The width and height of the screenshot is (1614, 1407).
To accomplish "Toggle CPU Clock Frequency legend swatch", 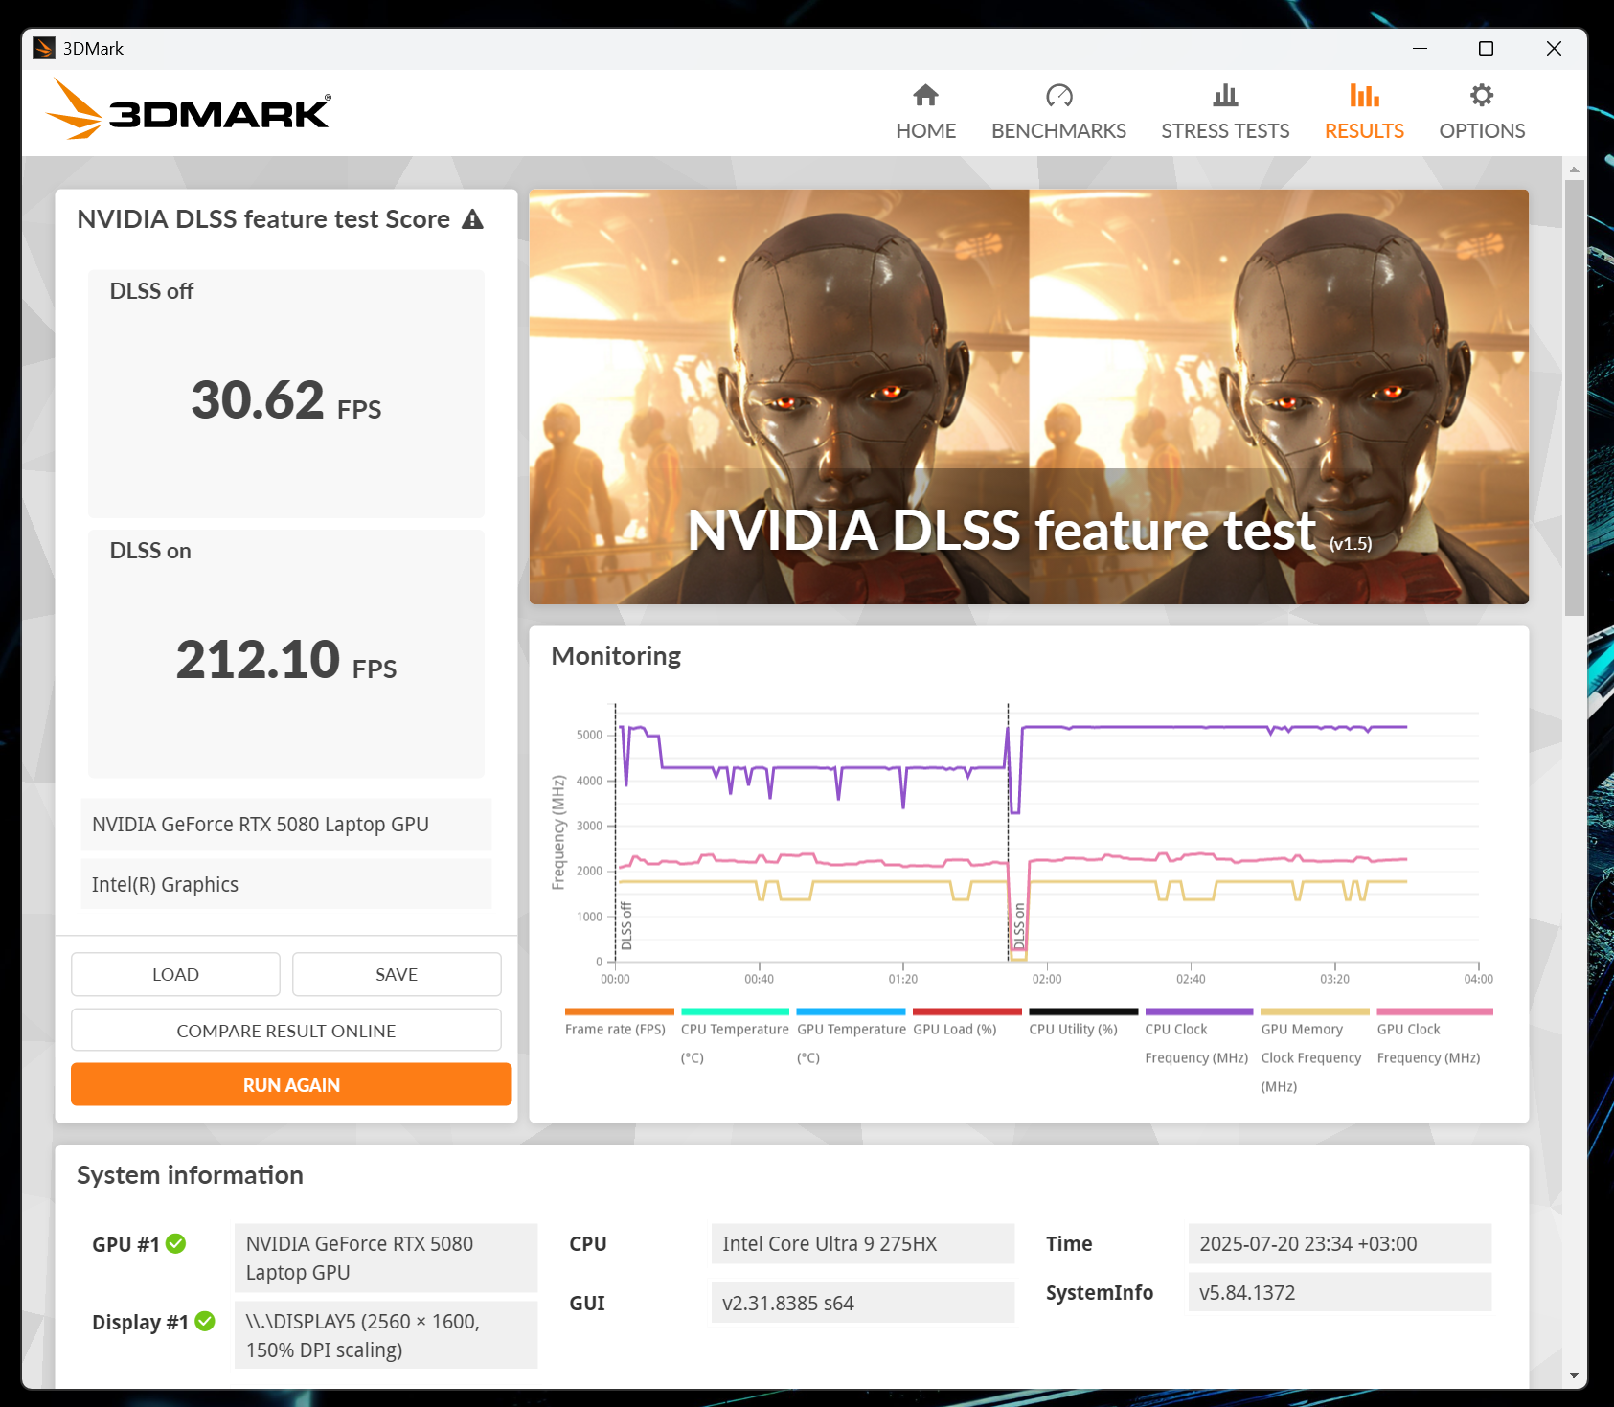I will 1199,1011.
